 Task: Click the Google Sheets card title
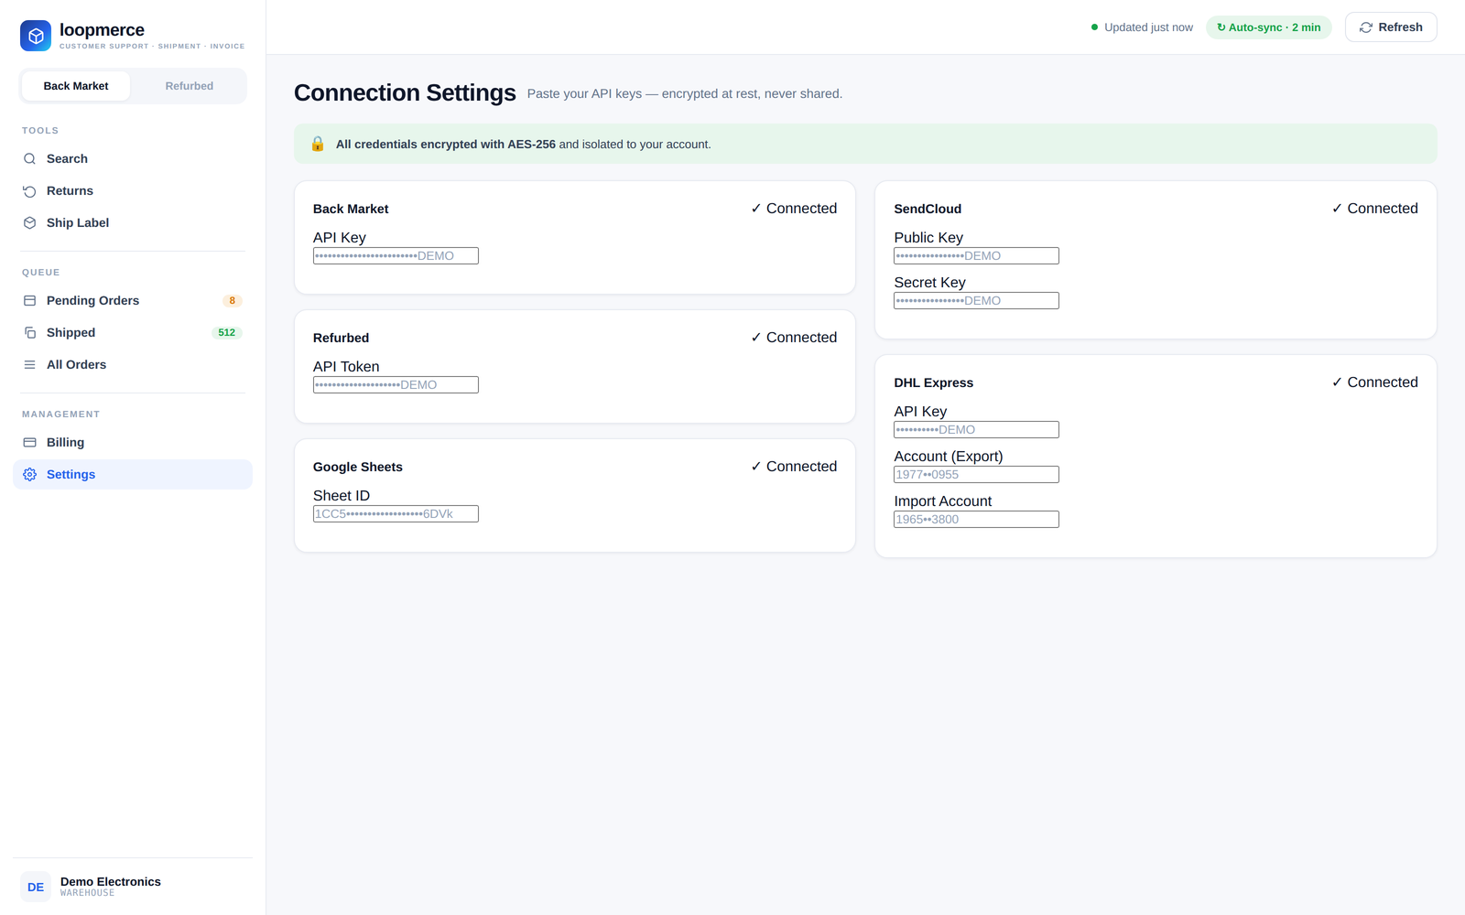[x=358, y=468]
